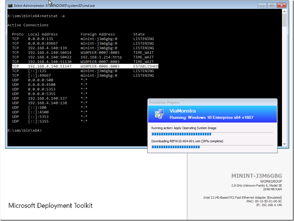294x221 pixels.
Task: Click local address 0.0.0.0:135
Action: tap(41, 39)
